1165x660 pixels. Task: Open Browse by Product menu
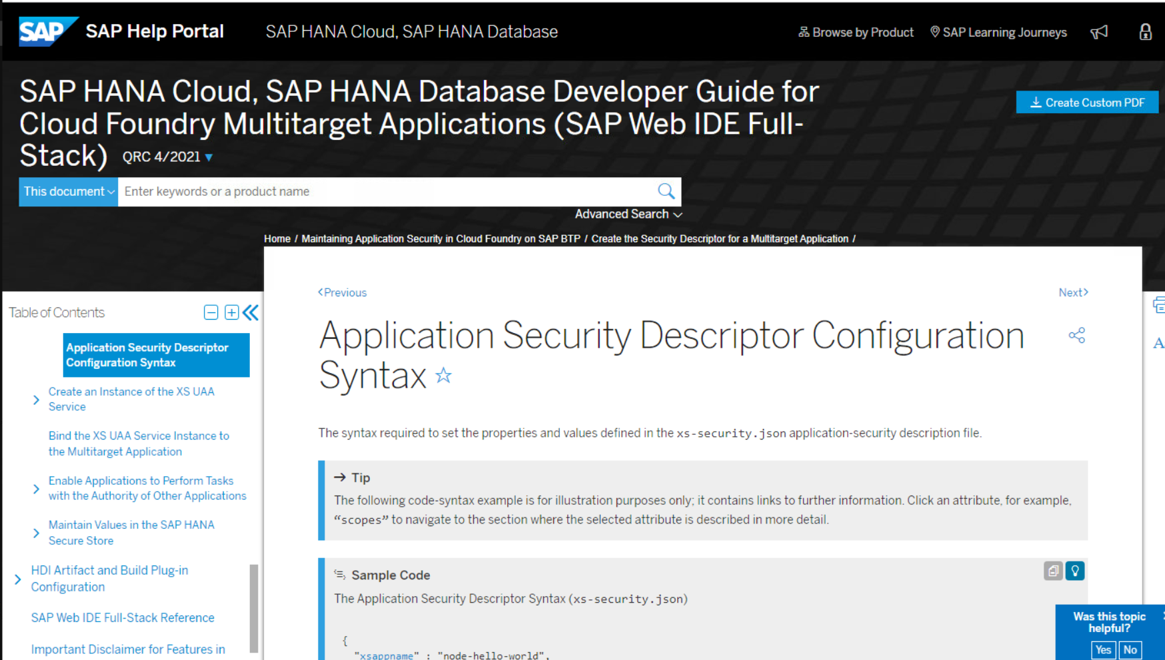(856, 32)
